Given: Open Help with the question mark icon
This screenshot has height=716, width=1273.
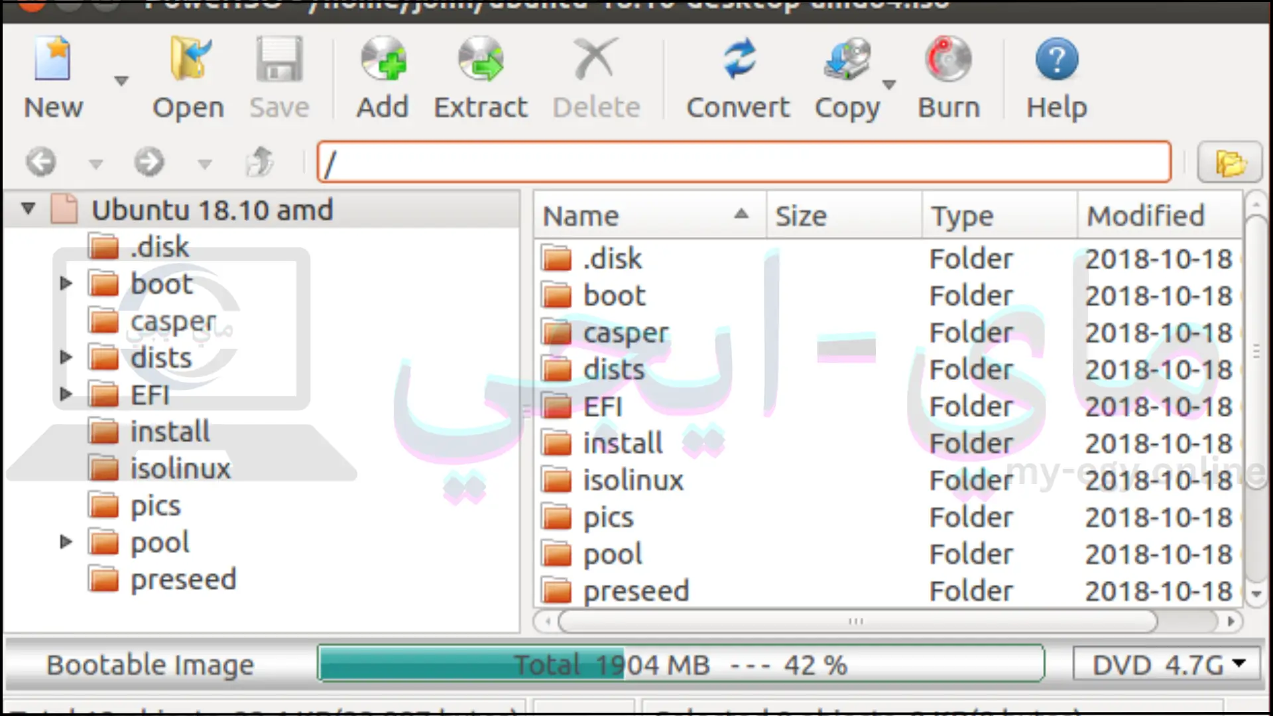Looking at the screenshot, I should pyautogui.click(x=1057, y=59).
